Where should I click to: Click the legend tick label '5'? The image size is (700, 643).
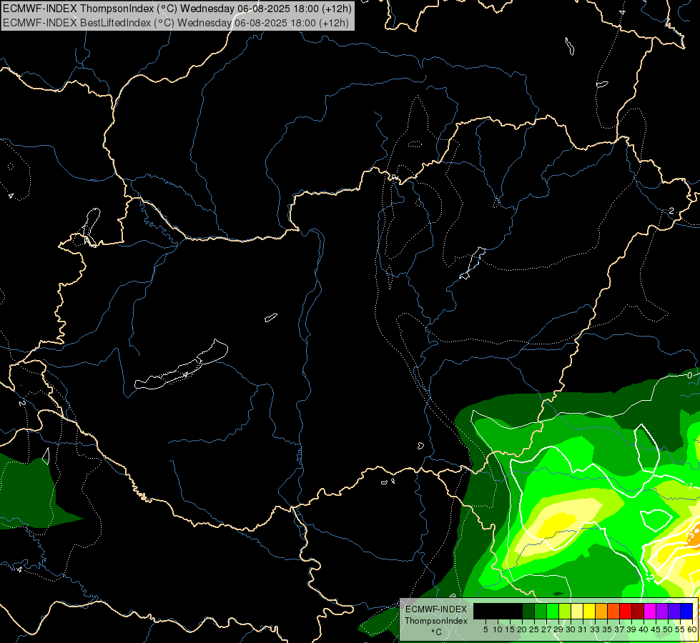point(485,629)
